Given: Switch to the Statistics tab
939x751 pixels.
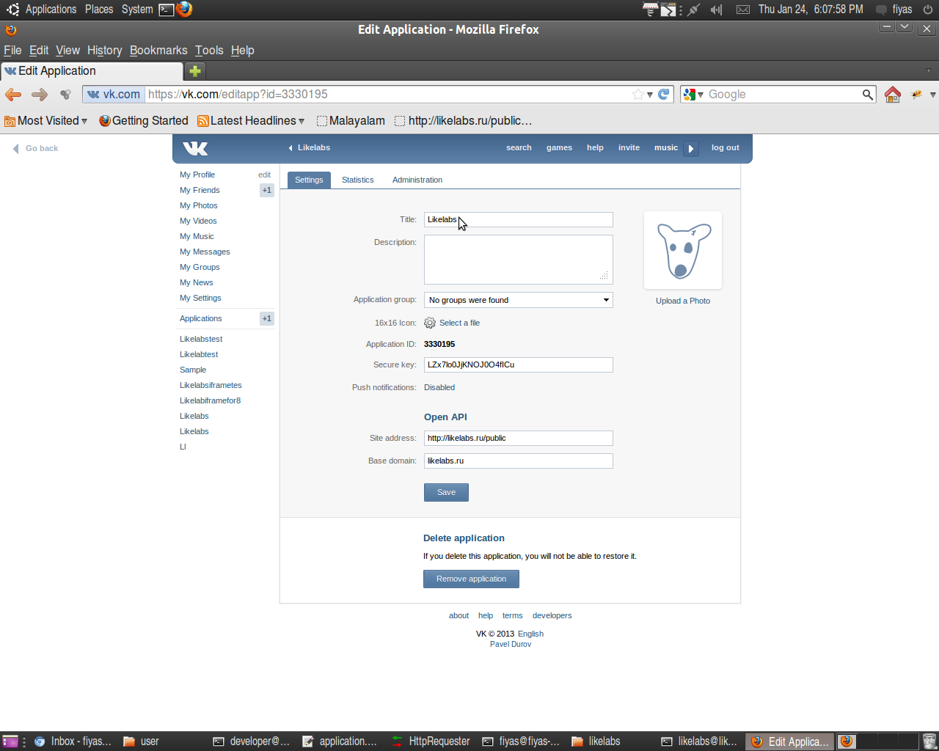Looking at the screenshot, I should click(357, 180).
